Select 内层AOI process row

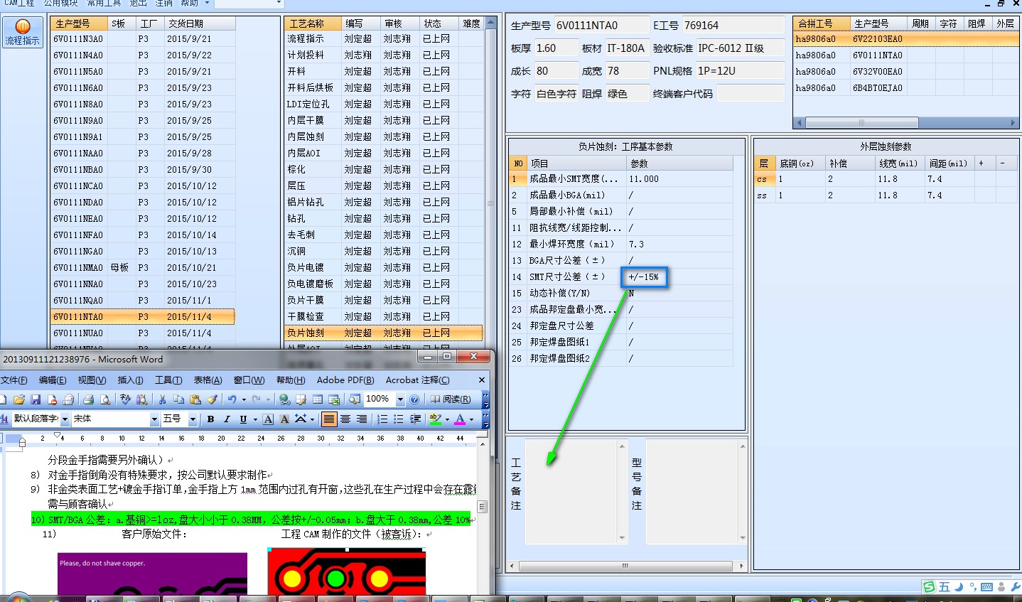click(x=382, y=153)
